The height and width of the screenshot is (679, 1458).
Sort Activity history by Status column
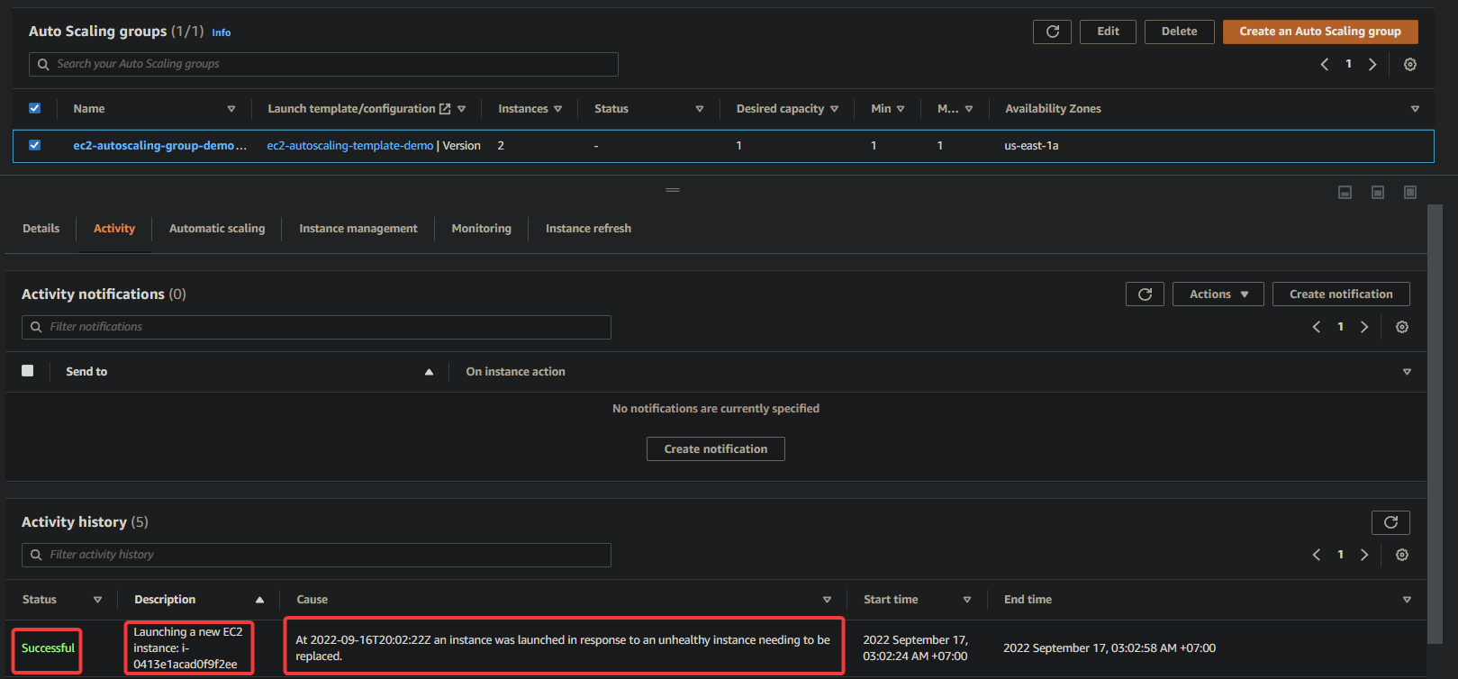[x=97, y=600]
